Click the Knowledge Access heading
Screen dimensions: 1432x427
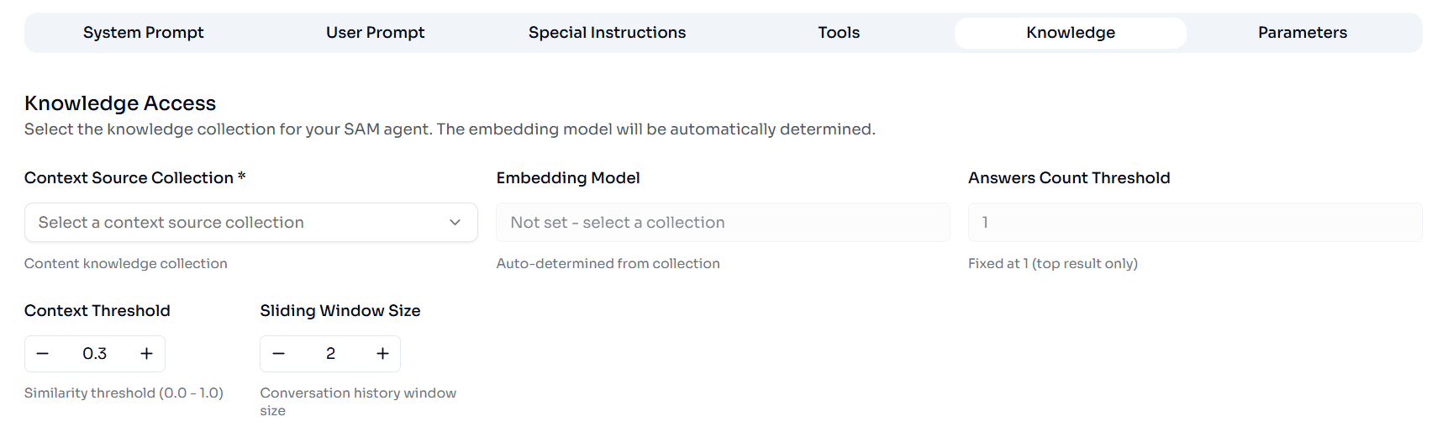tap(120, 103)
